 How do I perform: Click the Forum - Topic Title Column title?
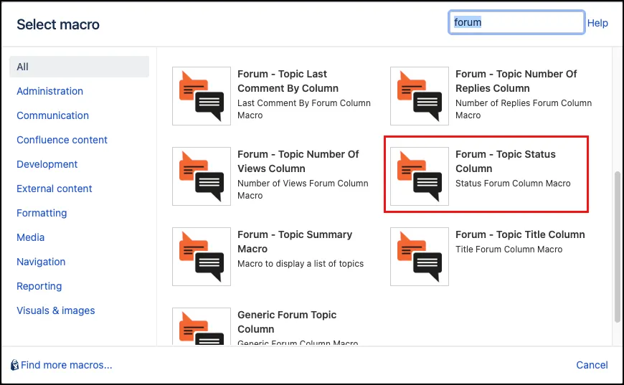click(x=520, y=234)
